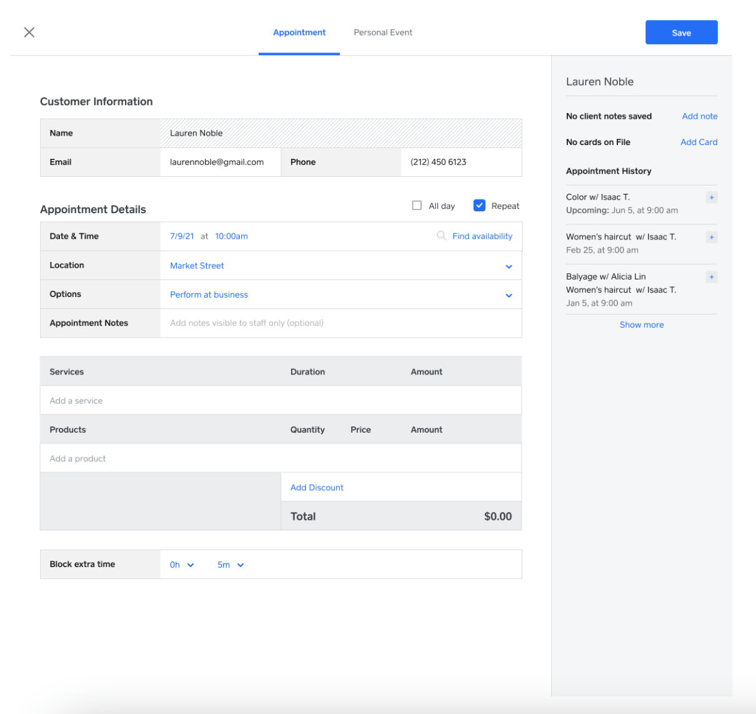Enable the All day checkbox
Image resolution: width=756 pixels, height=714 pixels.
[x=417, y=205]
